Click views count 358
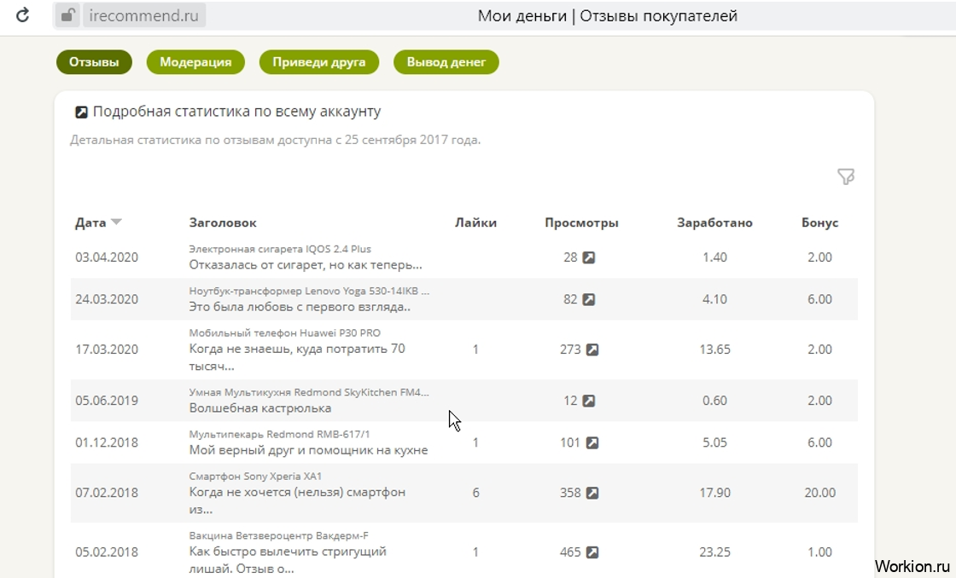 570,493
